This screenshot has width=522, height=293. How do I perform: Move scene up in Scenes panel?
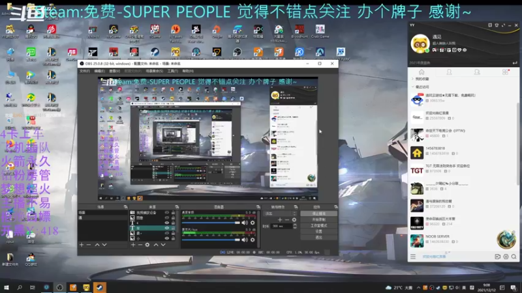[97, 245]
